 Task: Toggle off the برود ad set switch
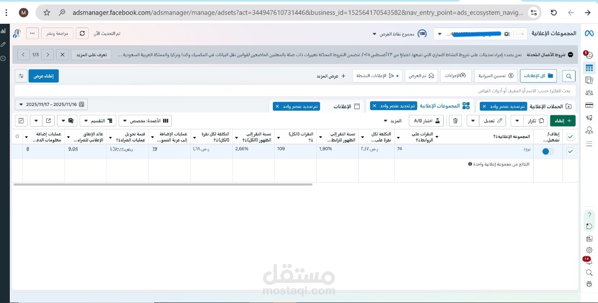click(x=547, y=151)
